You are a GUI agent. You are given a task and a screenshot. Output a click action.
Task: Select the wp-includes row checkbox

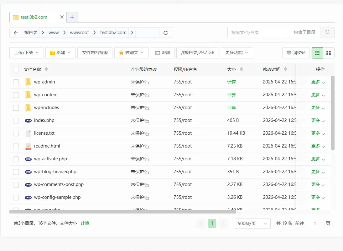pyautogui.click(x=16, y=108)
